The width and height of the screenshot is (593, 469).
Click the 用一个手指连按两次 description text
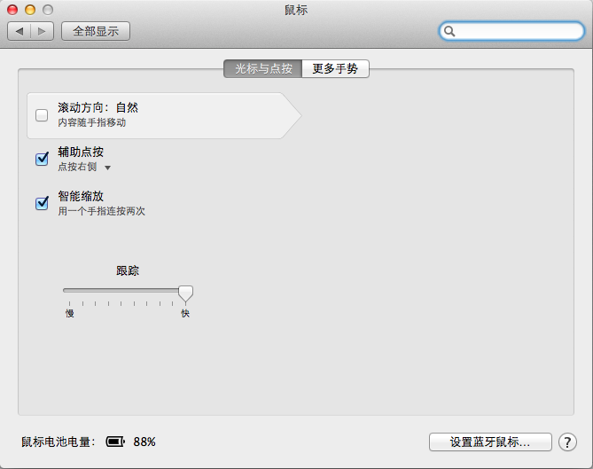pos(101,211)
